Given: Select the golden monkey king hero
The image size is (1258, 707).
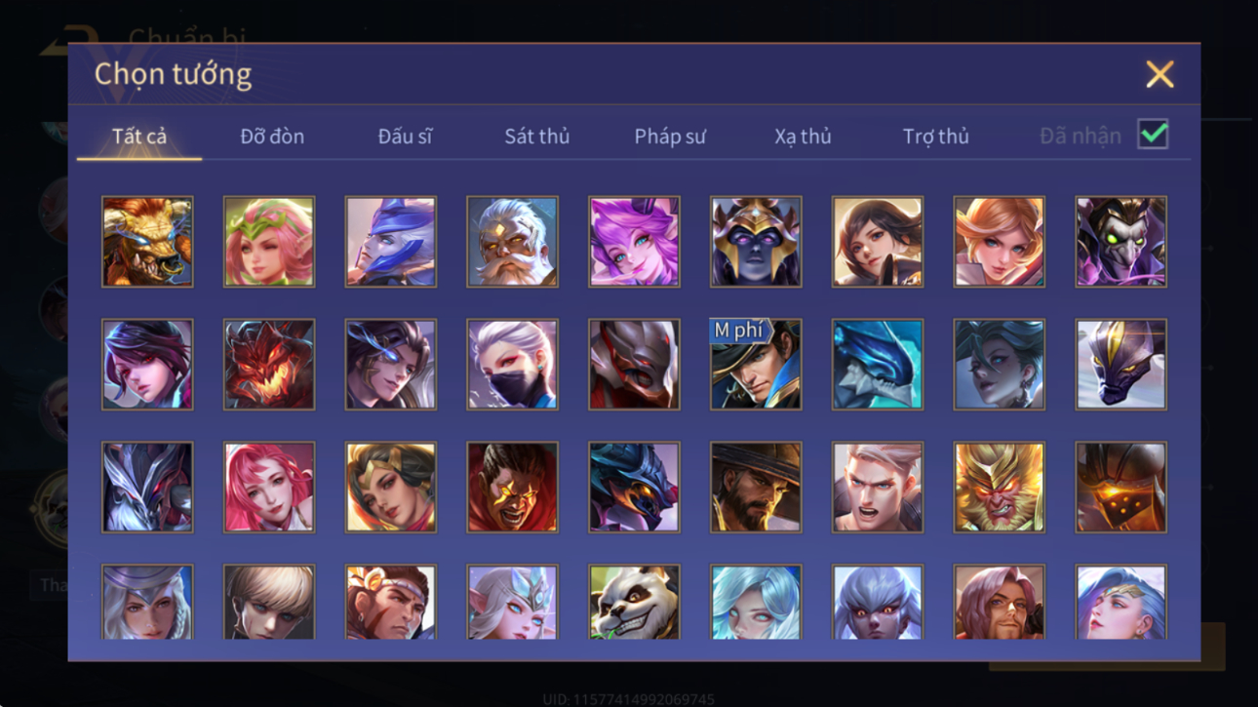Looking at the screenshot, I should 999,487.
